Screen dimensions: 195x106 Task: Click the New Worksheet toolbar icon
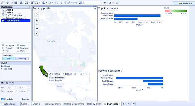(x=26, y=3)
